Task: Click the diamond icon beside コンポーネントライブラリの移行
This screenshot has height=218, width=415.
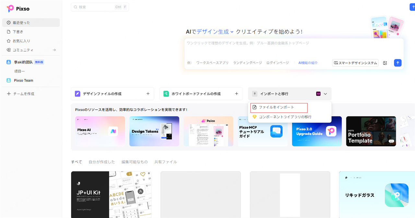Action: tap(255, 117)
